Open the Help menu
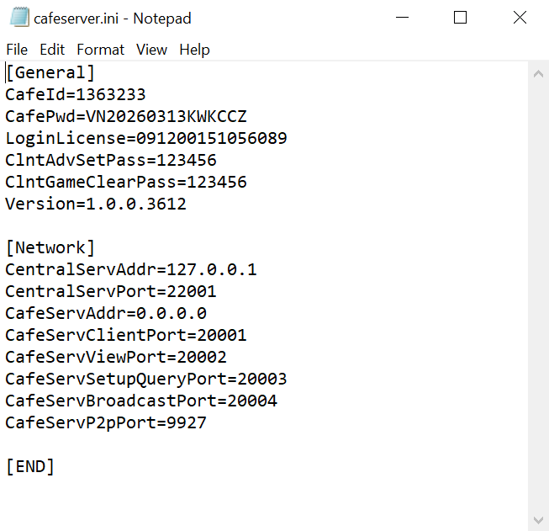Screen dimensions: 549x531 tap(194, 50)
